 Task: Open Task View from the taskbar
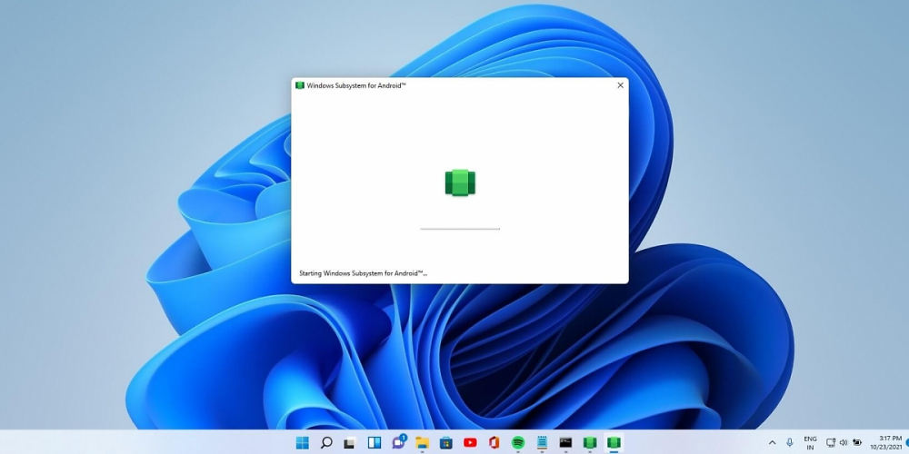(x=350, y=444)
